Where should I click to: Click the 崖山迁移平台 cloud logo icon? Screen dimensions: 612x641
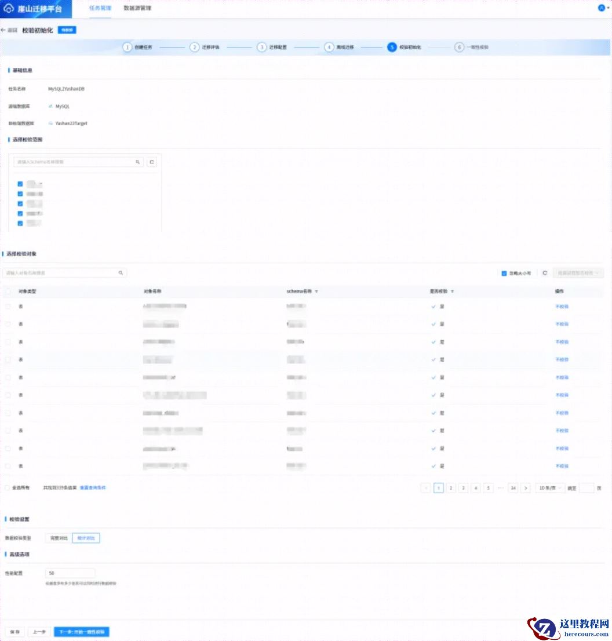click(9, 9)
